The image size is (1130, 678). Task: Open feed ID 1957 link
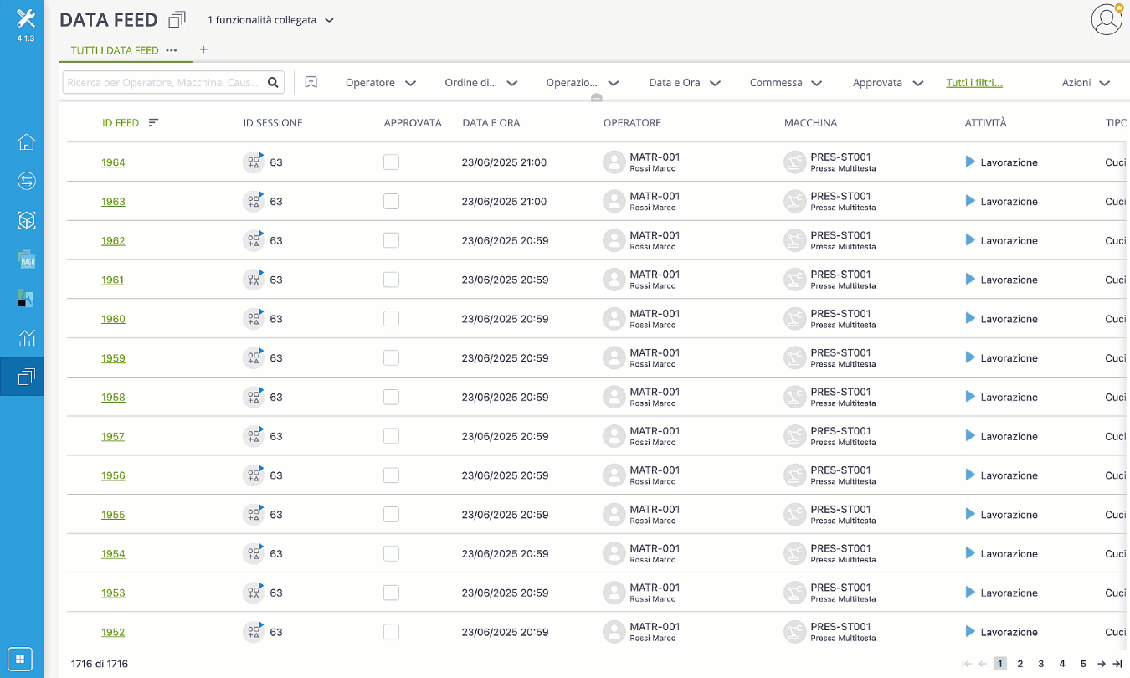[113, 436]
